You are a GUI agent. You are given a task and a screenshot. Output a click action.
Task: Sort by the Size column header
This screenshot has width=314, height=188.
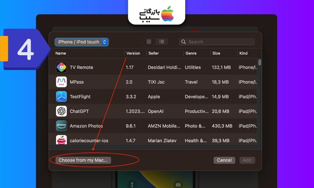[216, 53]
